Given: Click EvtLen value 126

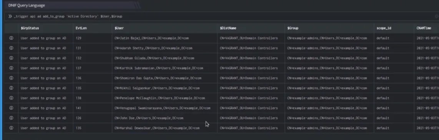Looking at the screenshot, I should 78,118.
